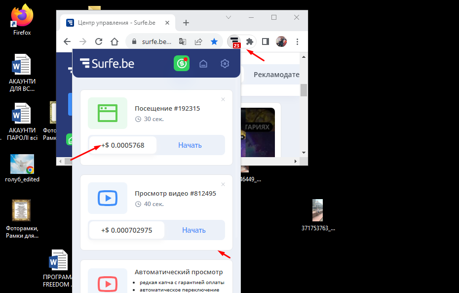Dismiss the Просмотр видео #812495 card
Screen dimensions: 459x293
coord(223,184)
